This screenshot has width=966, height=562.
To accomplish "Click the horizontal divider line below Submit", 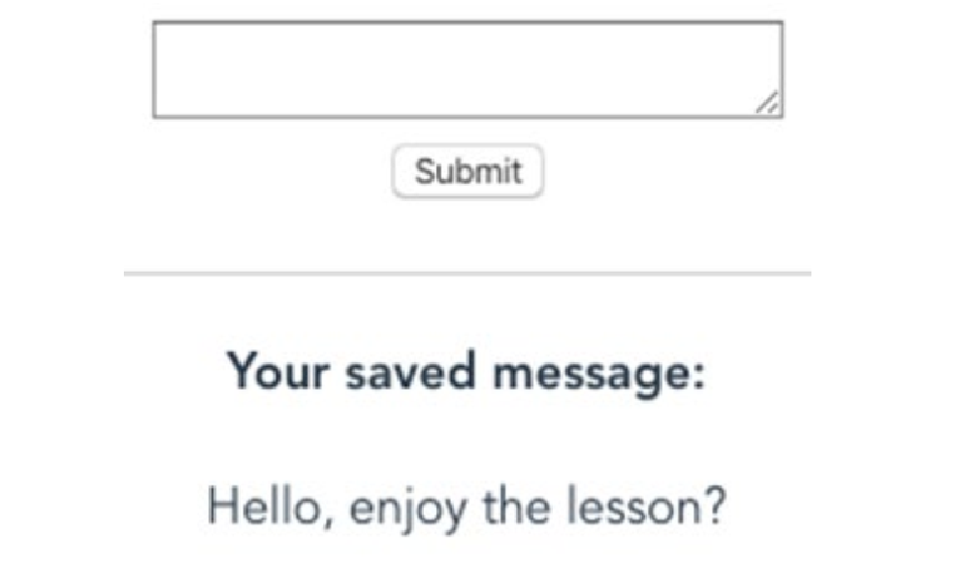I will [468, 273].
